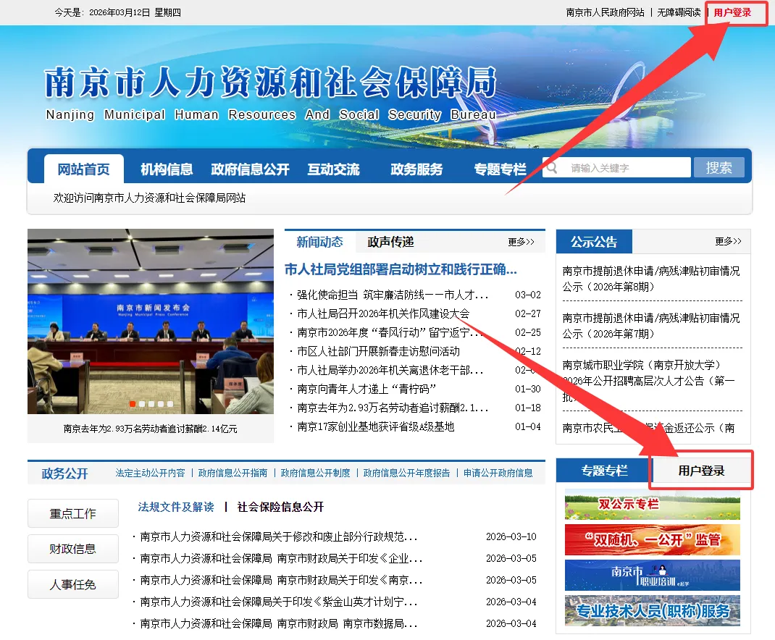Screen dimensions: 775x640
Task: Open 申请公开政府信息 link
Action: (498, 473)
